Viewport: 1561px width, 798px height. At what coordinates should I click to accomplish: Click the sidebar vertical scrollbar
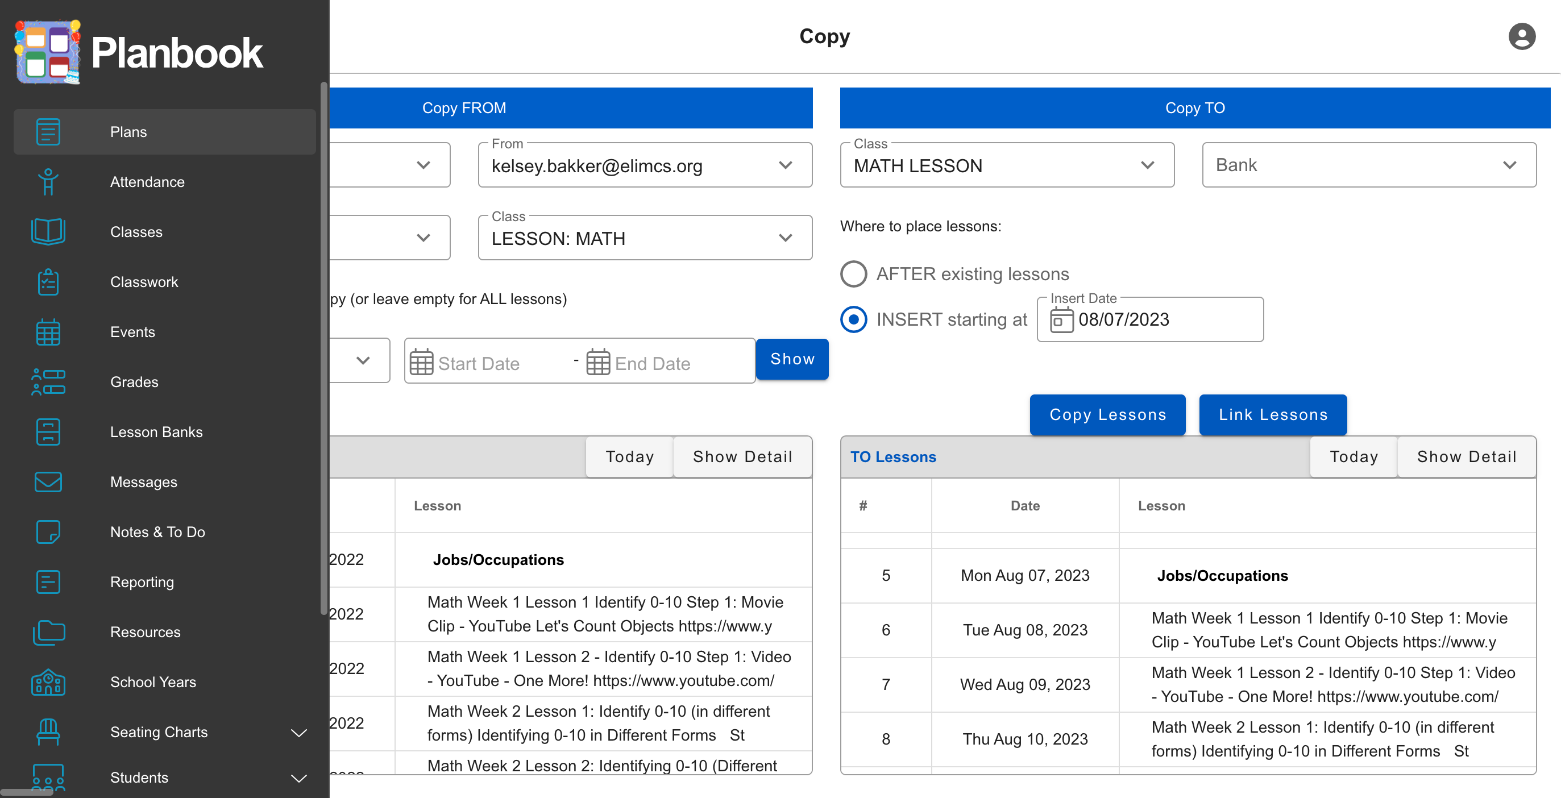(x=323, y=348)
